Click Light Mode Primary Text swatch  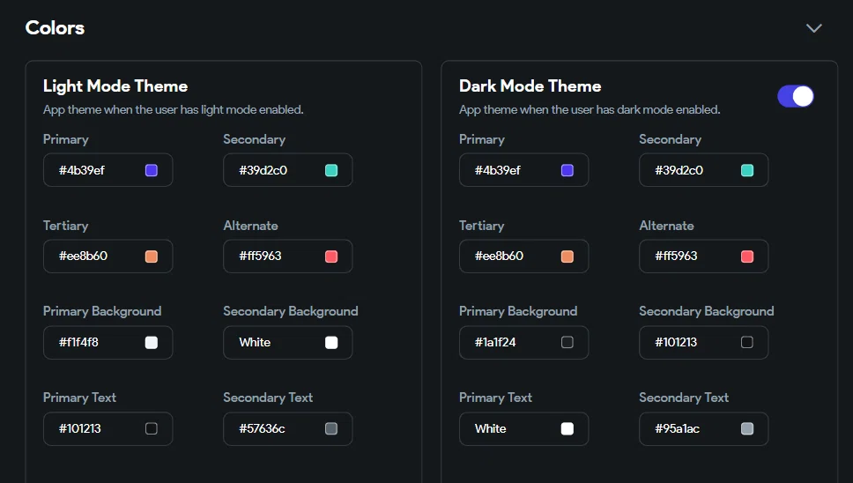pos(152,428)
